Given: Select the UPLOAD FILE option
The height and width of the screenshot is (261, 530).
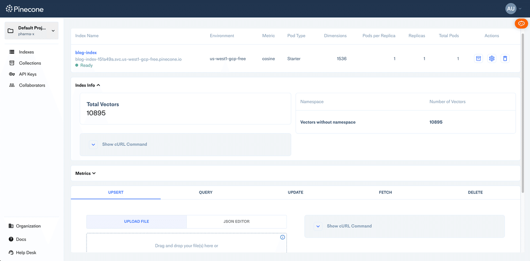Looking at the screenshot, I should pyautogui.click(x=136, y=222).
